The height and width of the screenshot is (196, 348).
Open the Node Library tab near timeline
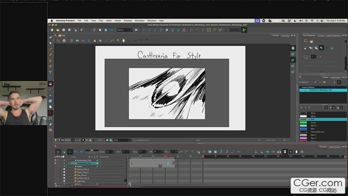click(335, 147)
